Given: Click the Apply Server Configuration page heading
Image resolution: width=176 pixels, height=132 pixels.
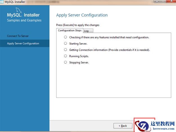Looking at the screenshot, I should [82, 15].
